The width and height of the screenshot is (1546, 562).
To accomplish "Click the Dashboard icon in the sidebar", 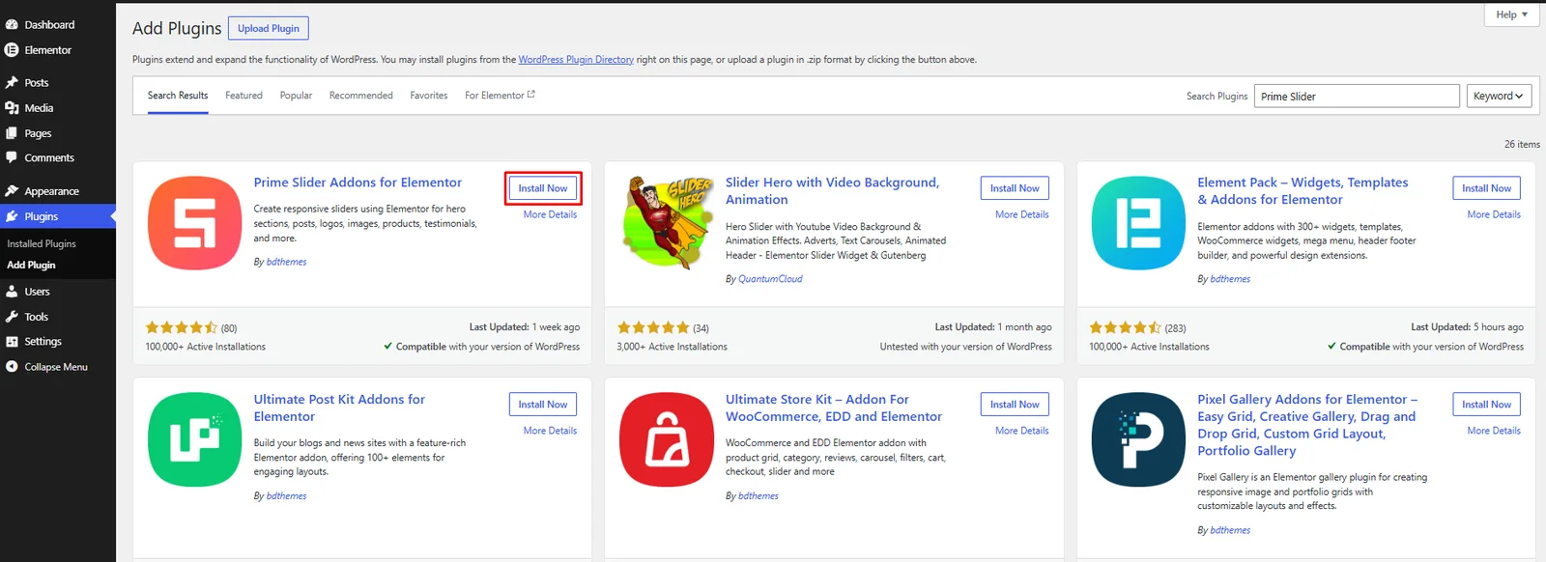I will (x=12, y=24).
